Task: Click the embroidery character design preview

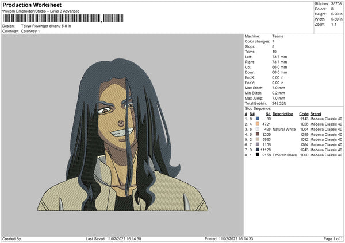Action: click(122, 135)
